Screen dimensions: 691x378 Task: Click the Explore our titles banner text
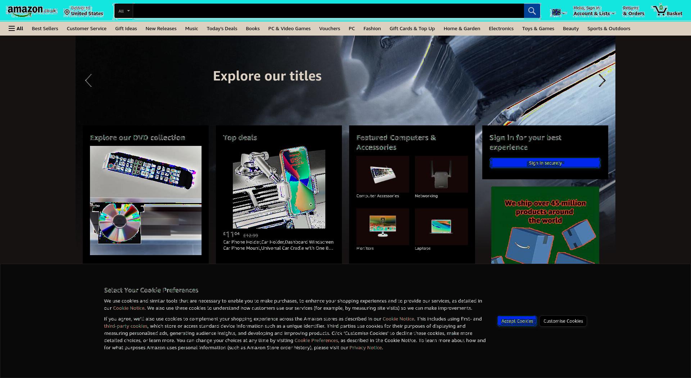coord(267,76)
